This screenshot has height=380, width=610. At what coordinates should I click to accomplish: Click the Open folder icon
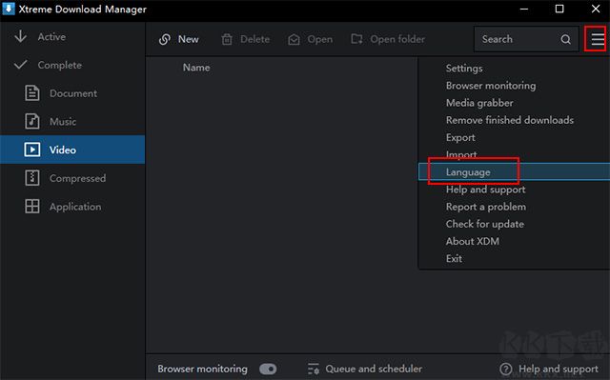tap(356, 39)
